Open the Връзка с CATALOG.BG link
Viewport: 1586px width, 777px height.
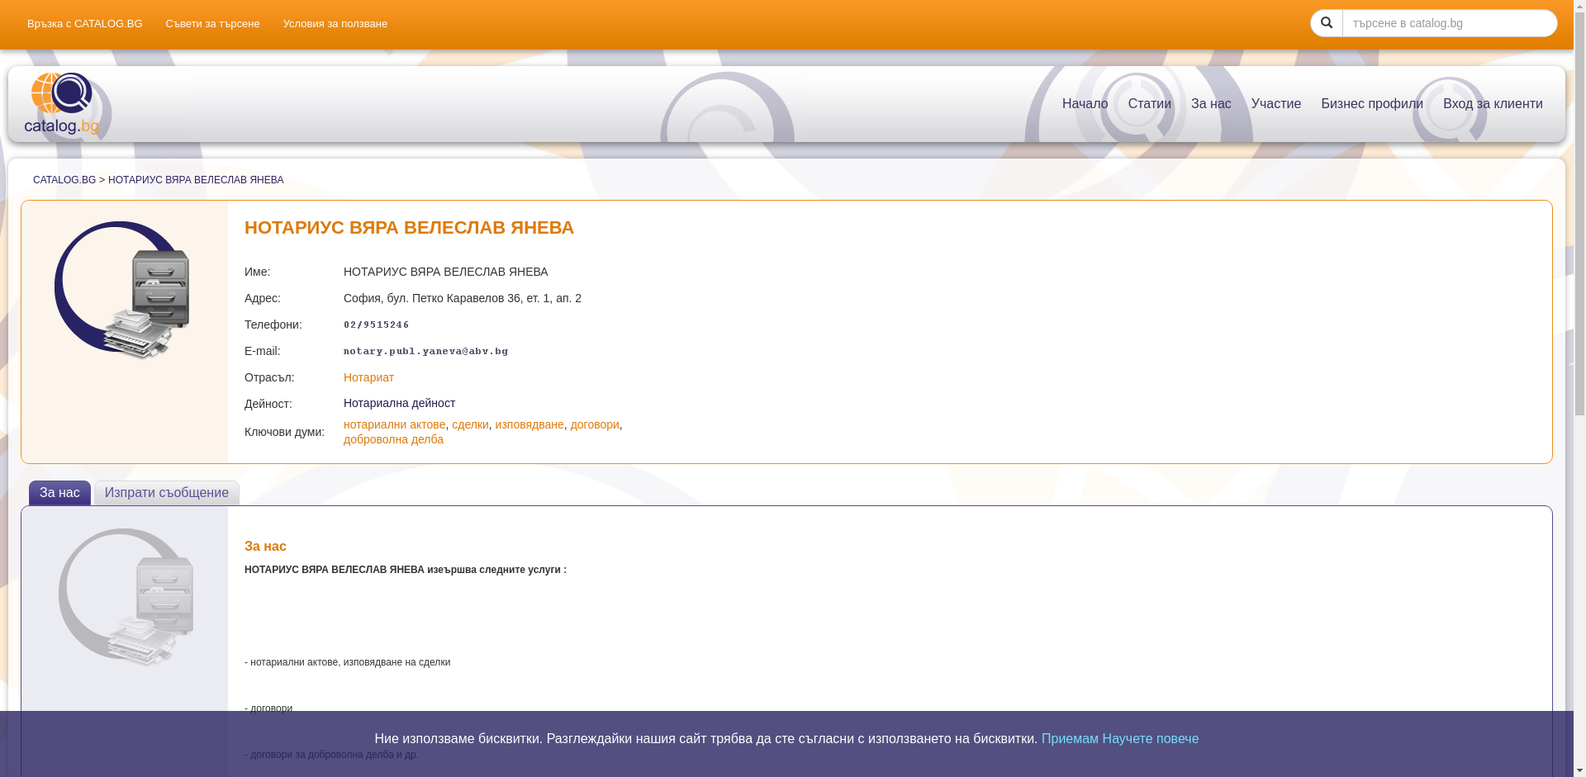coord(84,24)
